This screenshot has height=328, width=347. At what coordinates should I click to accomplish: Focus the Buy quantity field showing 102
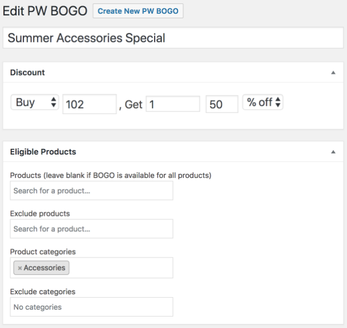(x=89, y=104)
